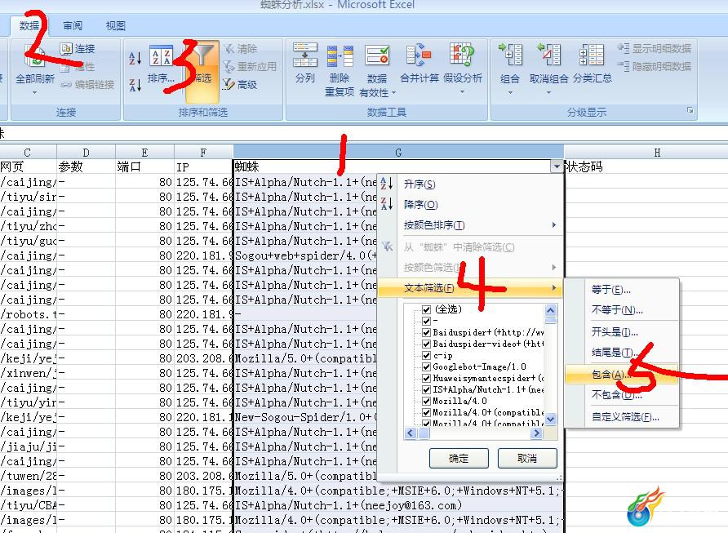This screenshot has width=728, height=533.
Task: Confirm filter with 确定 button
Action: coord(459,458)
